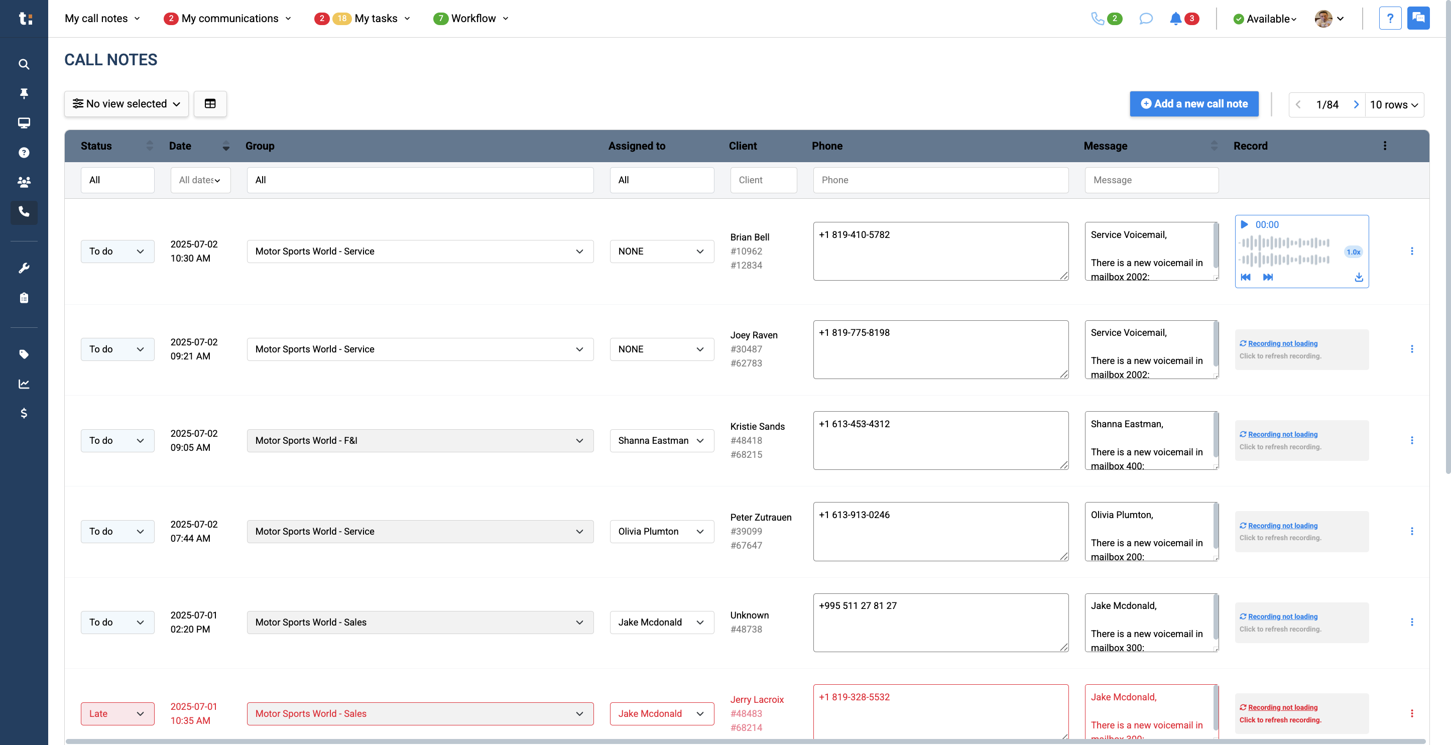Image resolution: width=1451 pixels, height=745 pixels.
Task: Open My call notes menu
Action: (x=102, y=19)
